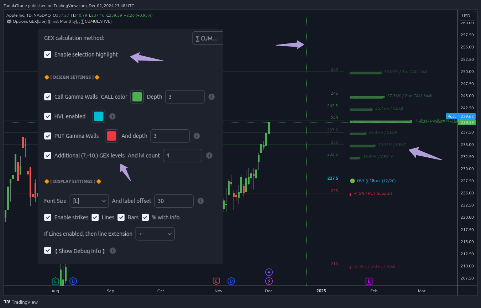Open the GEX calculation method dropdown

coord(208,38)
